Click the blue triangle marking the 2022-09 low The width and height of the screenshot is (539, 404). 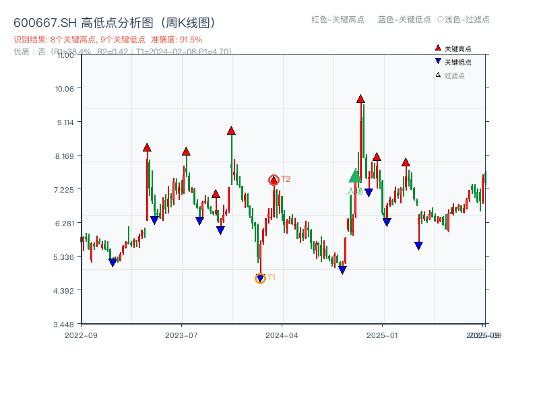pos(112,262)
